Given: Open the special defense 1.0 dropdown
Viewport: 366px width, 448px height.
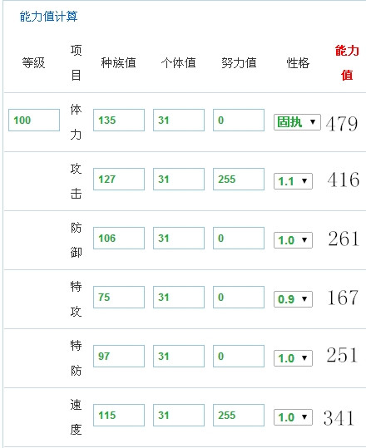Looking at the screenshot, I should [293, 358].
